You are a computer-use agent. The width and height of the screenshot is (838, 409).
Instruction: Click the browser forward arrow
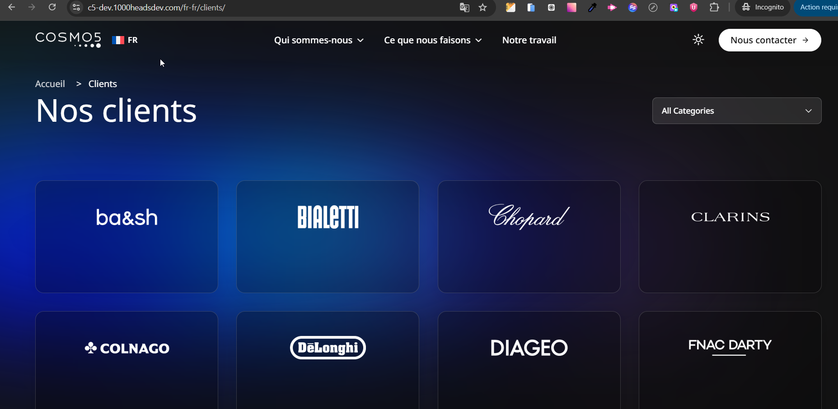32,7
